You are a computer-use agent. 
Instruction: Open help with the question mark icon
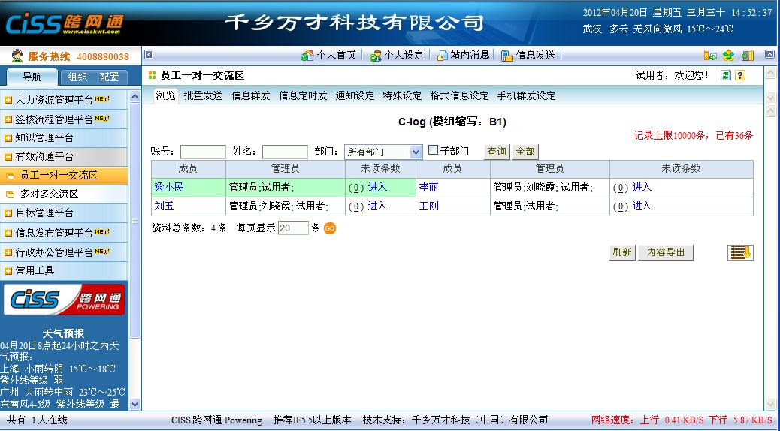pos(740,75)
